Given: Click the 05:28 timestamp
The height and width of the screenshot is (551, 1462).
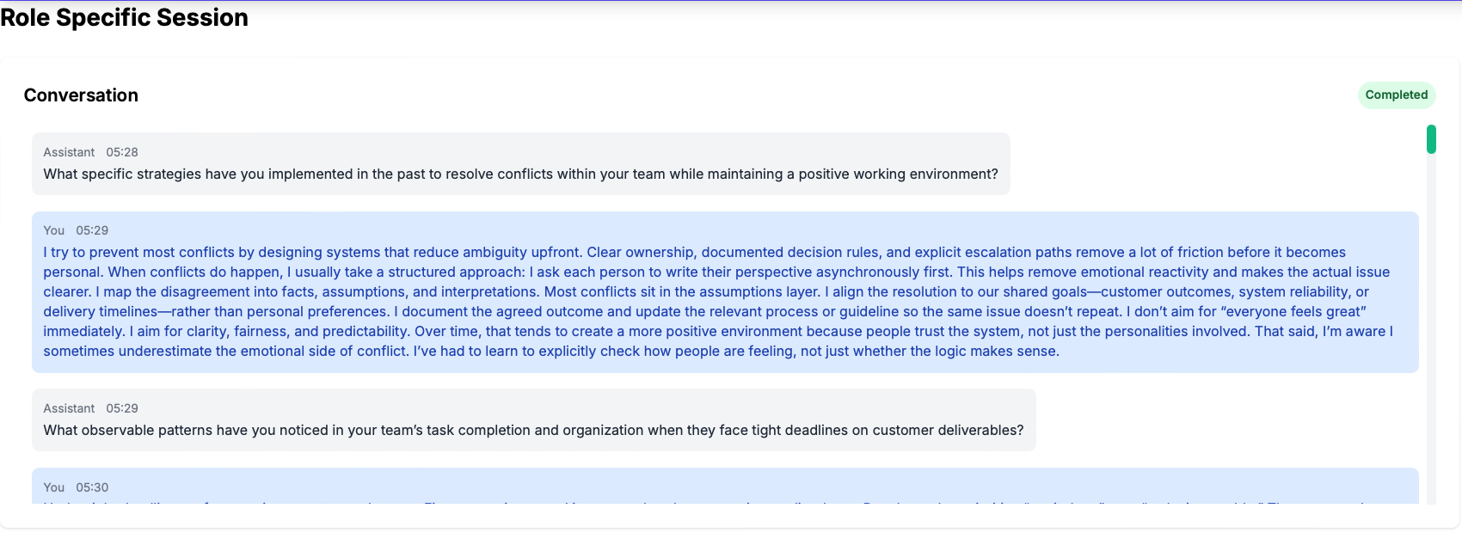Looking at the screenshot, I should pos(122,152).
